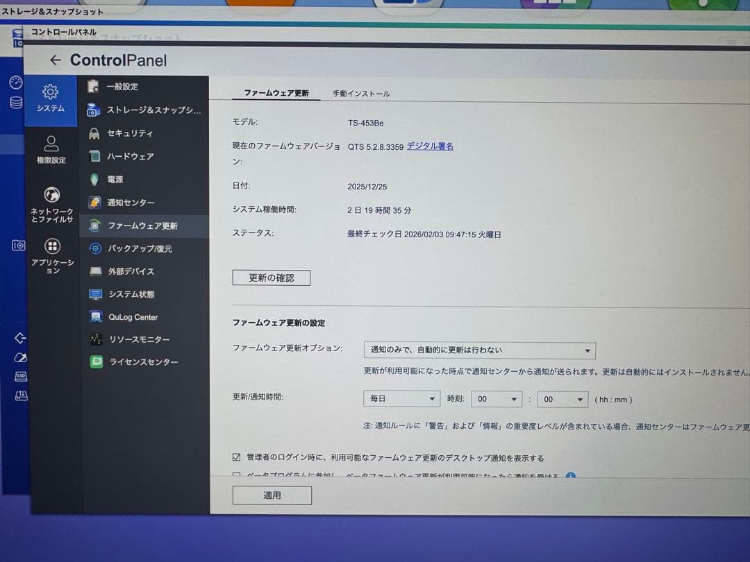Click the リソースモニター graph icon
The width and height of the screenshot is (750, 562).
(x=96, y=339)
